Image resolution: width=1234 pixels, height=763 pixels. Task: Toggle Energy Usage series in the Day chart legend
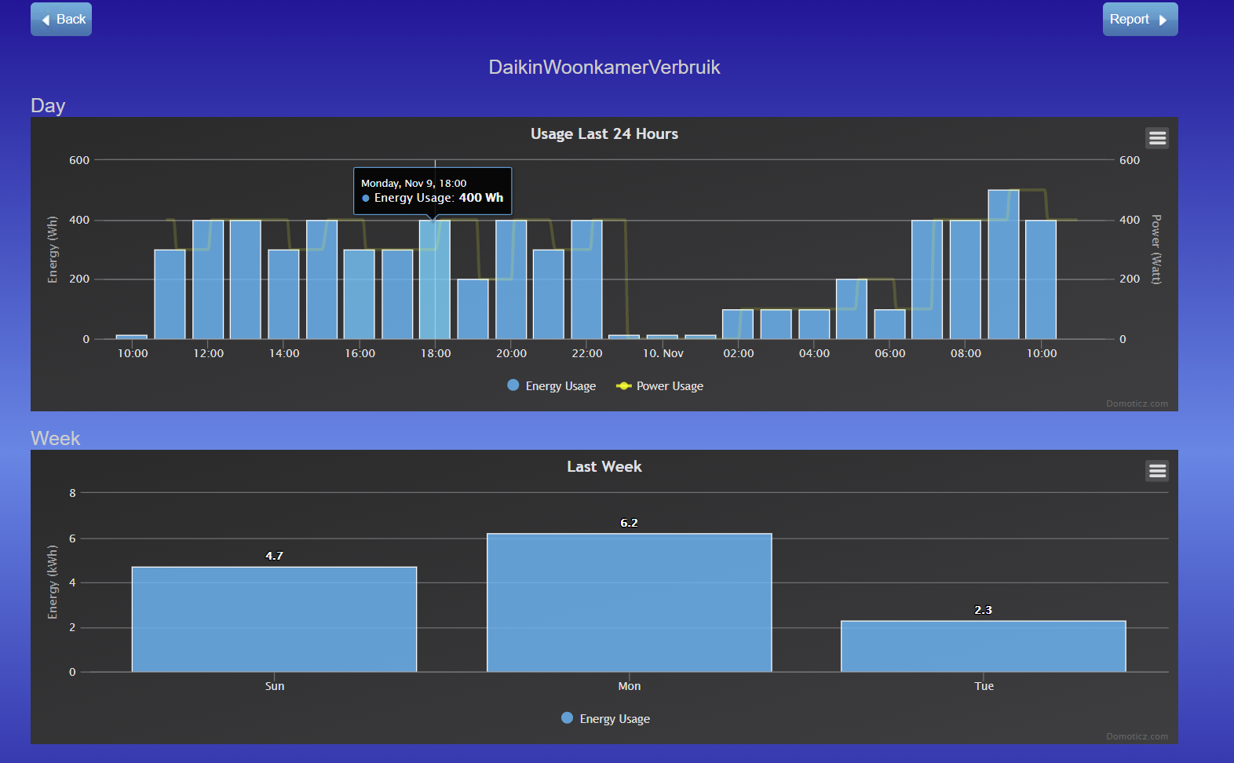(552, 385)
